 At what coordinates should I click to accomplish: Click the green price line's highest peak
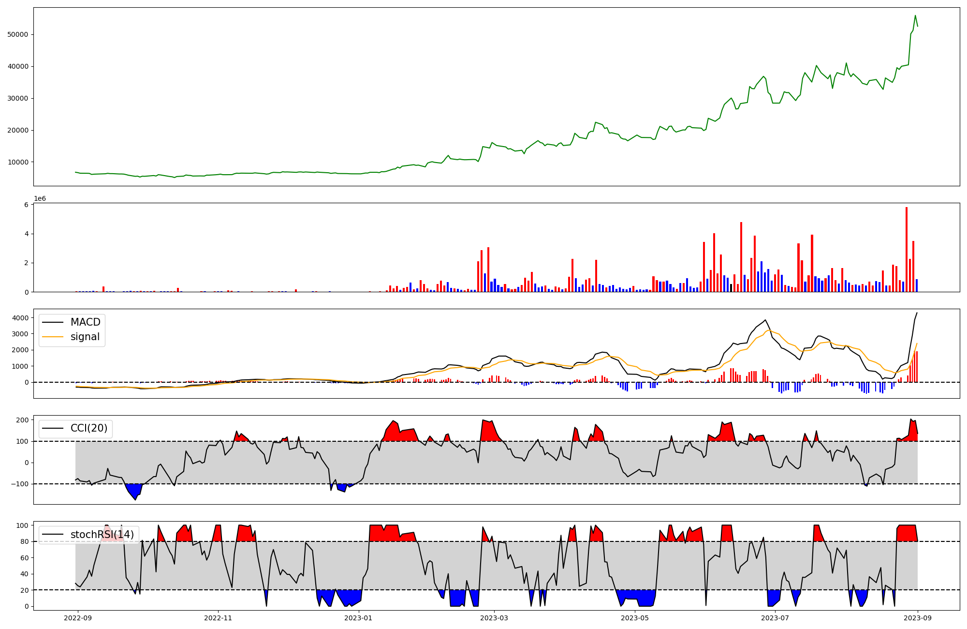click(x=915, y=16)
